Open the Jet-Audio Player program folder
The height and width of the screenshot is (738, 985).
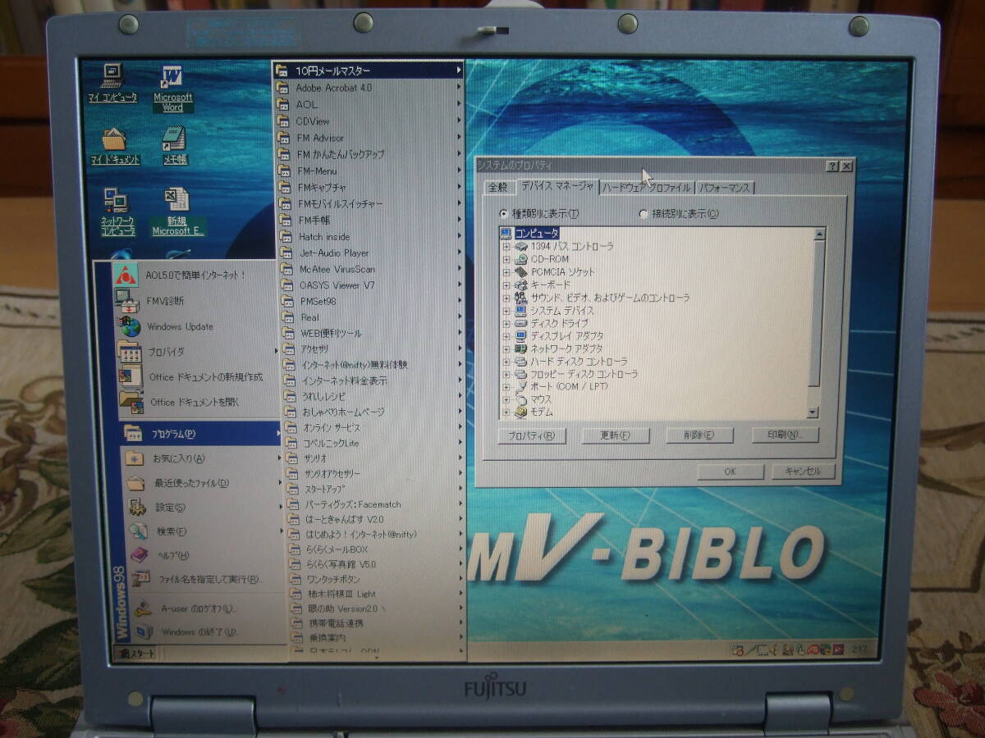372,253
